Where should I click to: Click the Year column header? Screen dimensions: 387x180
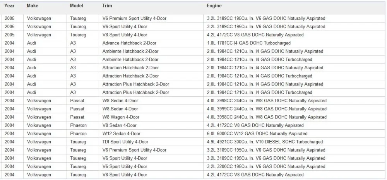9,6
